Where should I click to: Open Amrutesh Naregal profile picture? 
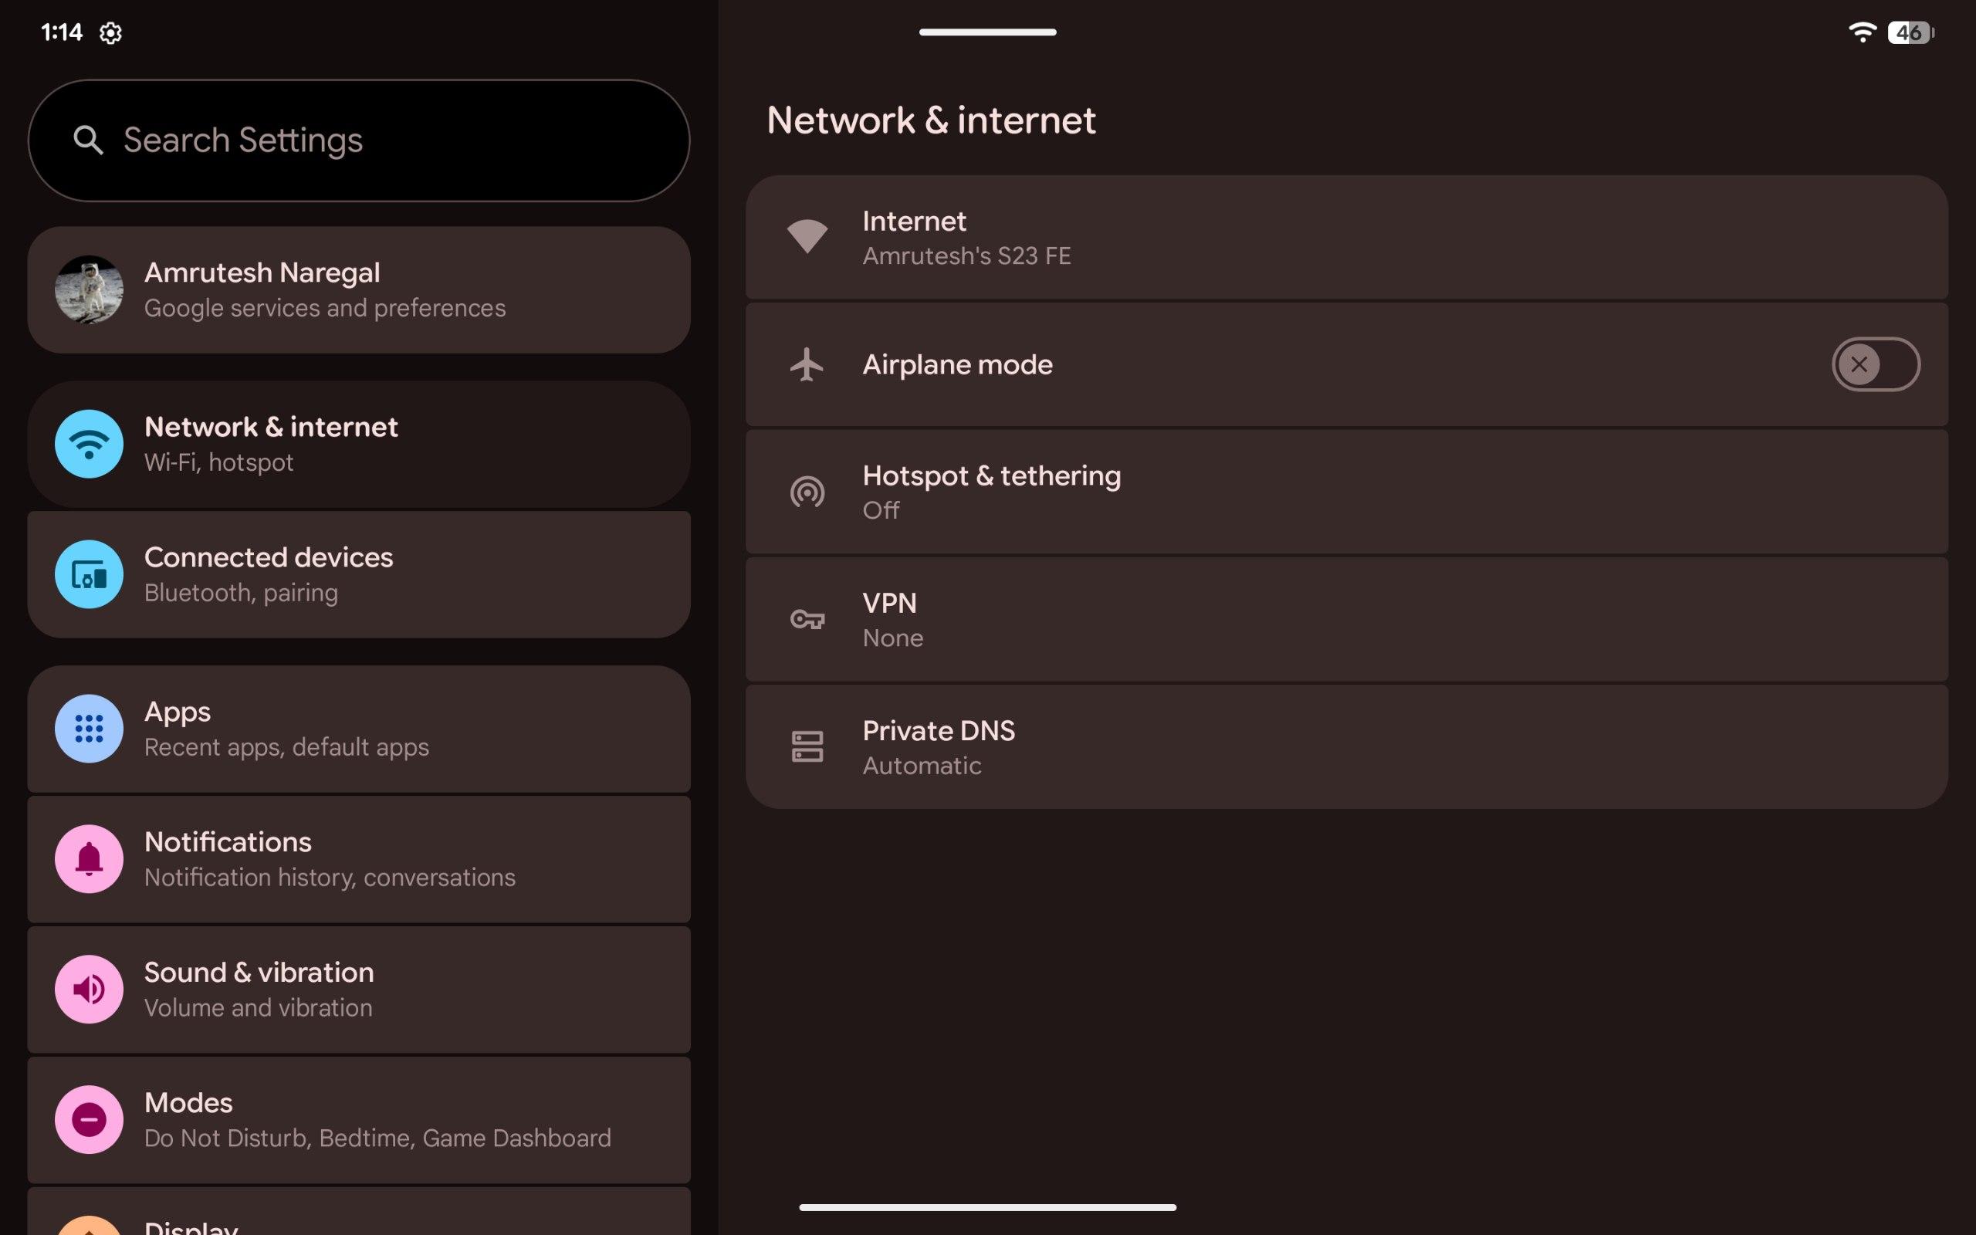point(89,290)
